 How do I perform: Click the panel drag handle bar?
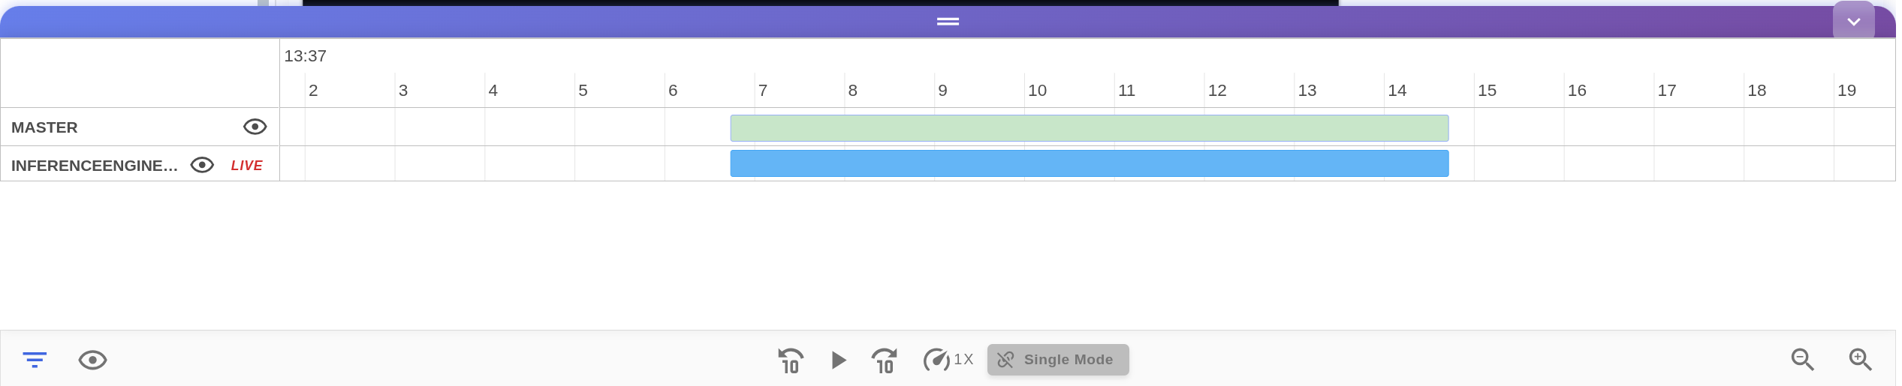948,22
